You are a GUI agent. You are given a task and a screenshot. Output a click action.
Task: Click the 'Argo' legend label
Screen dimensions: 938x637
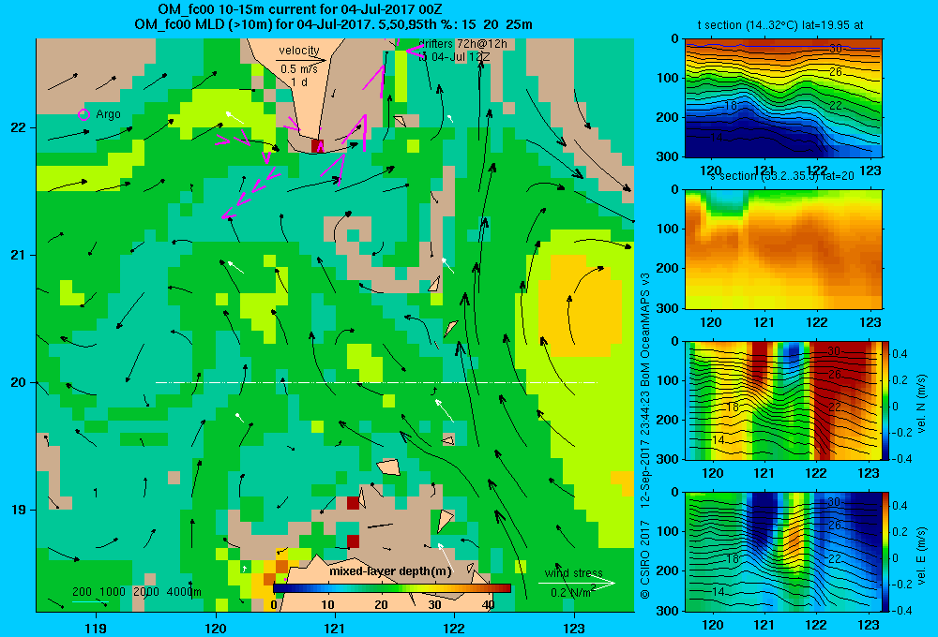(x=108, y=114)
